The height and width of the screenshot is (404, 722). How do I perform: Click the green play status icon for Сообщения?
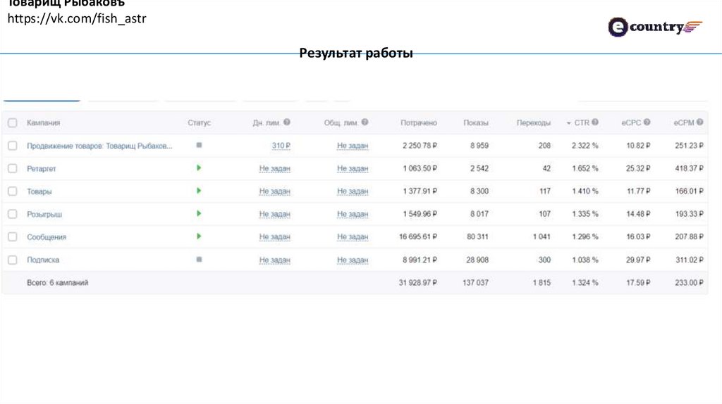199,236
